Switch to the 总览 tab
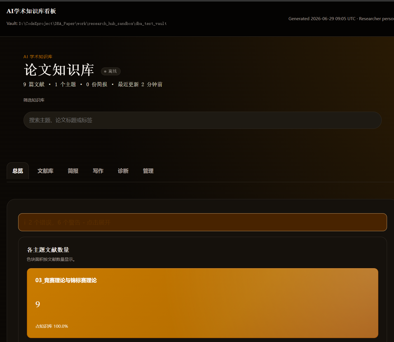 (x=18, y=171)
